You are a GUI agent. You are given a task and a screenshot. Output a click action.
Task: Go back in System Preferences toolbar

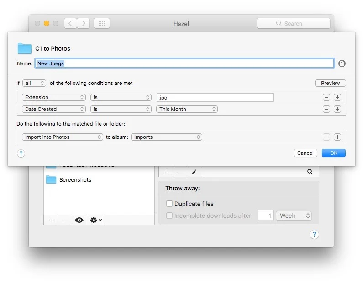70,23
